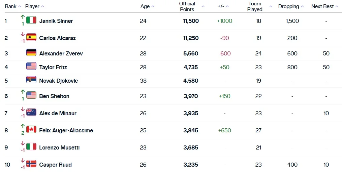This screenshot has height=172, width=342.
Task: Click the Tourn Played column header
Action: 255,6
